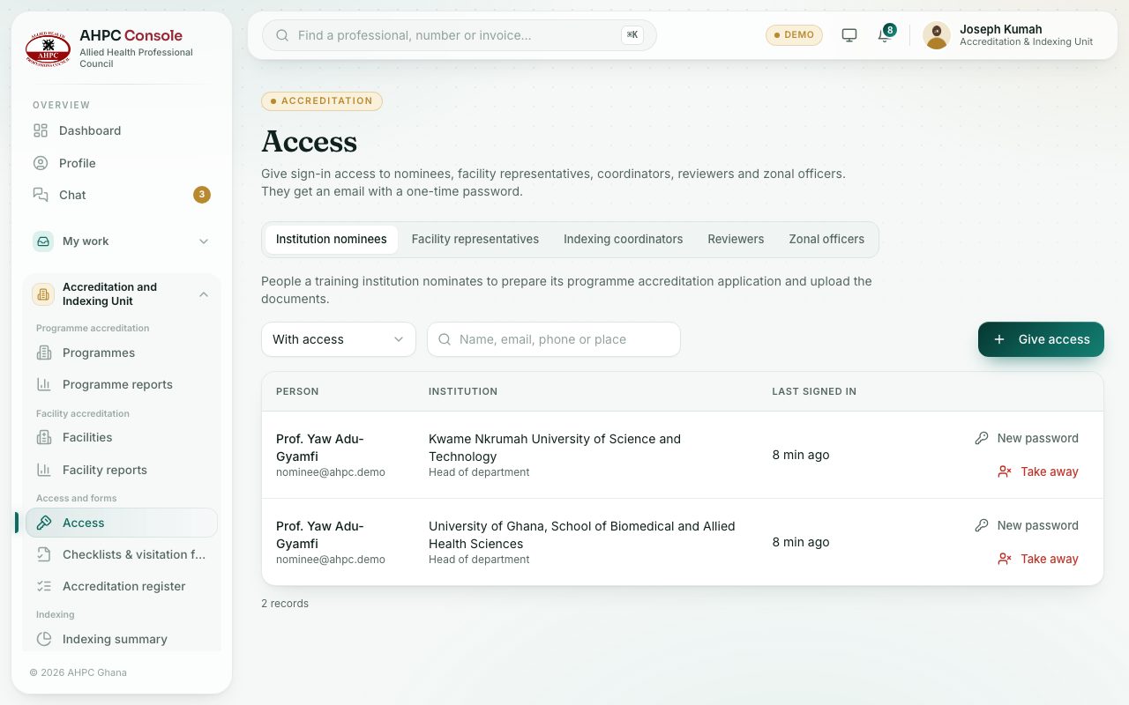The width and height of the screenshot is (1129, 705).
Task: Go to Programmes page
Action: click(x=122, y=352)
